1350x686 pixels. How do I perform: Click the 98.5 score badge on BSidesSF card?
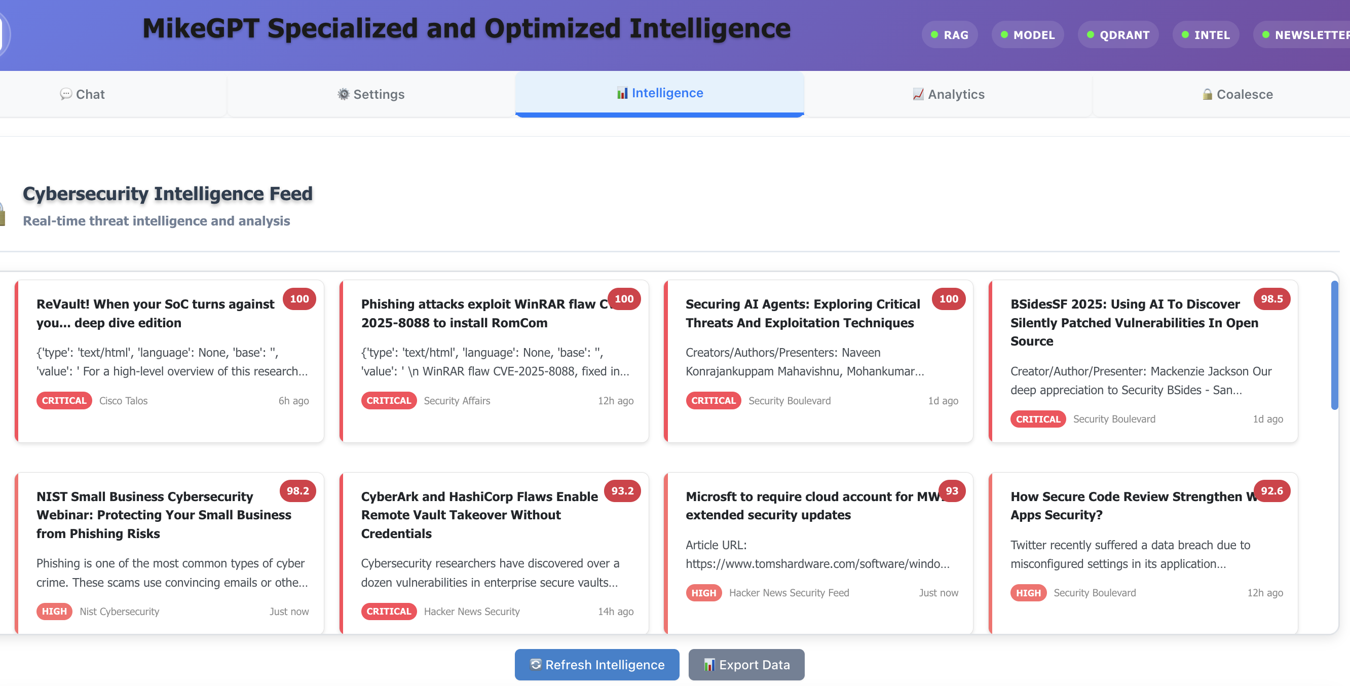(1271, 299)
